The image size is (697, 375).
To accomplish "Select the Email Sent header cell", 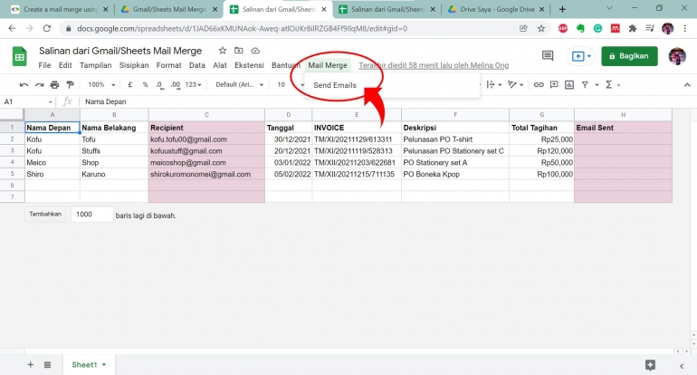I will click(623, 128).
